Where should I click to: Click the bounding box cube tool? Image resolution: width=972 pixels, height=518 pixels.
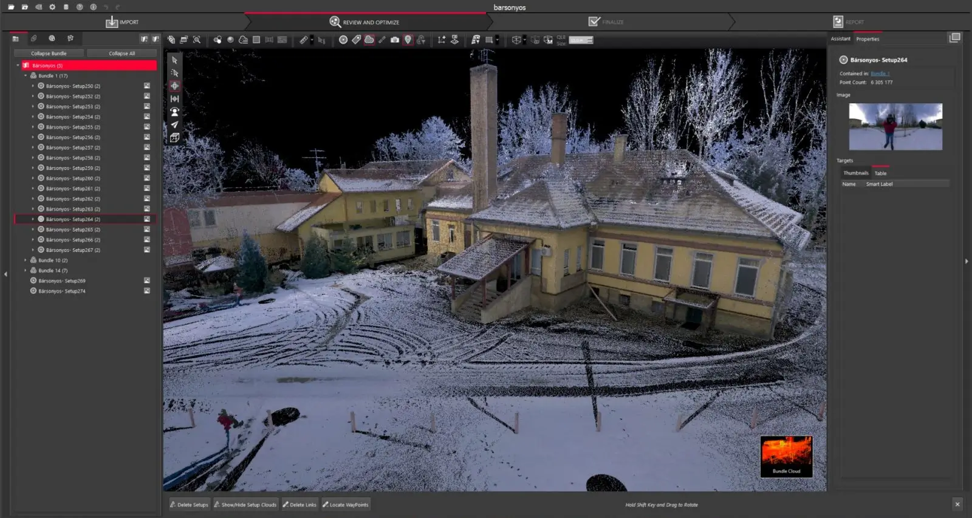click(x=174, y=138)
